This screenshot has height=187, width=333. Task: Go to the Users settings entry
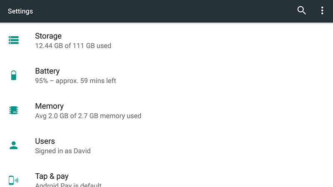click(x=45, y=141)
